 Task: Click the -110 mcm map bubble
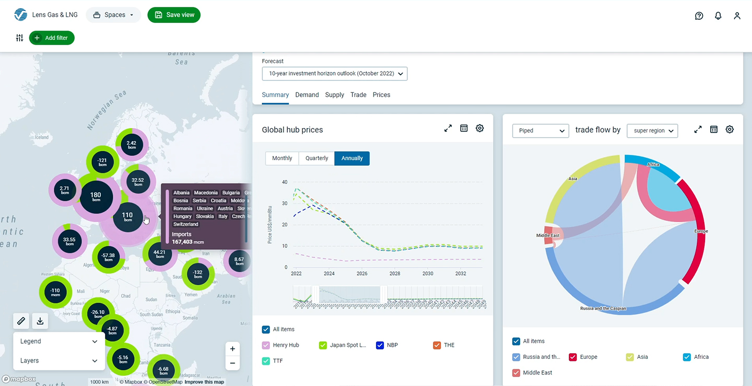56,292
